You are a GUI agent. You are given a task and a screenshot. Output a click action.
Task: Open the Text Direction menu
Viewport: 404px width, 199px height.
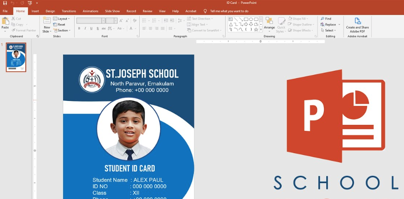tap(200, 19)
